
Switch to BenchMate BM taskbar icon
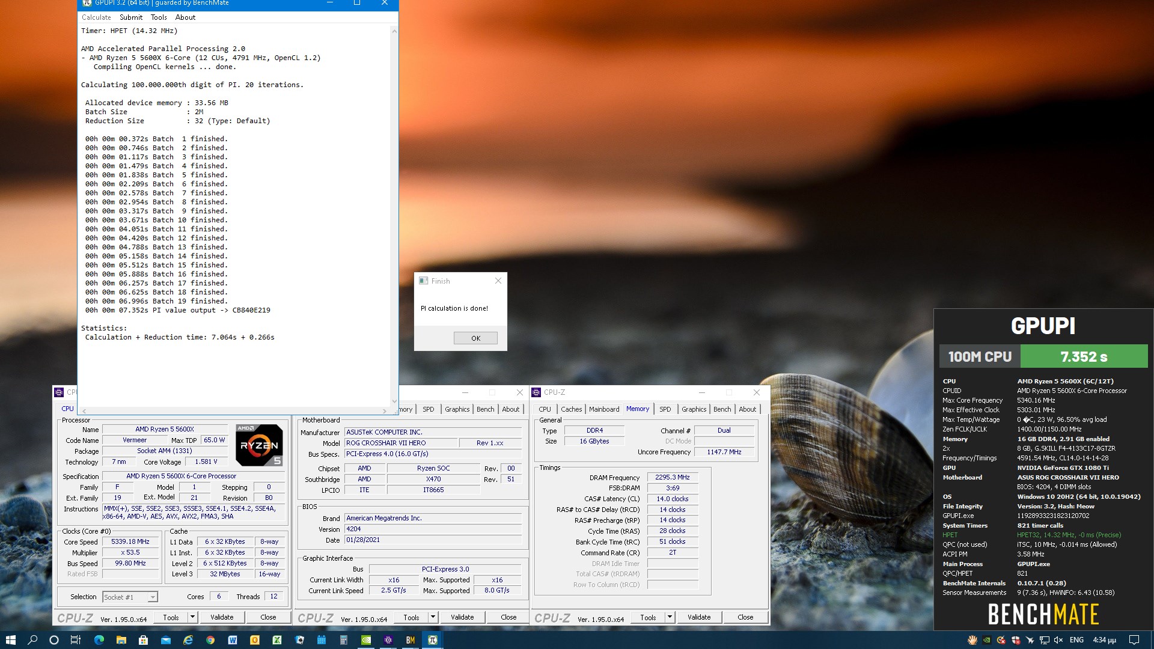point(411,640)
